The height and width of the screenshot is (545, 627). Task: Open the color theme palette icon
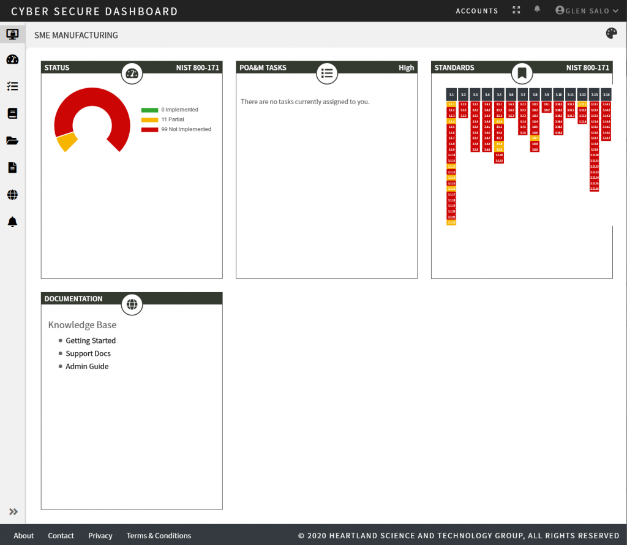(x=612, y=33)
